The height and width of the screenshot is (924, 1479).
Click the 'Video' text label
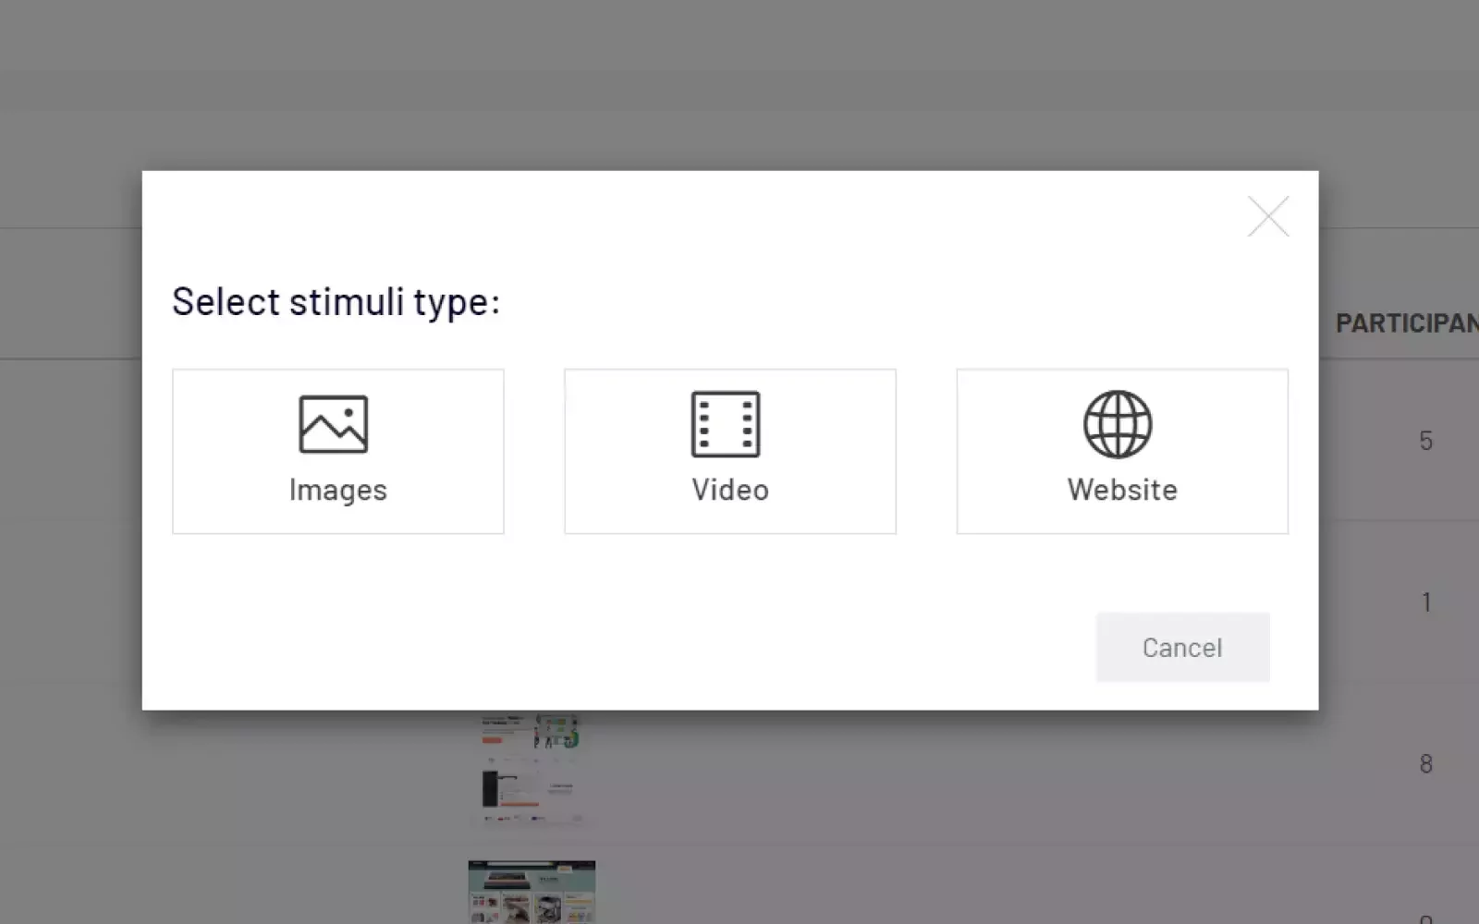click(x=730, y=490)
